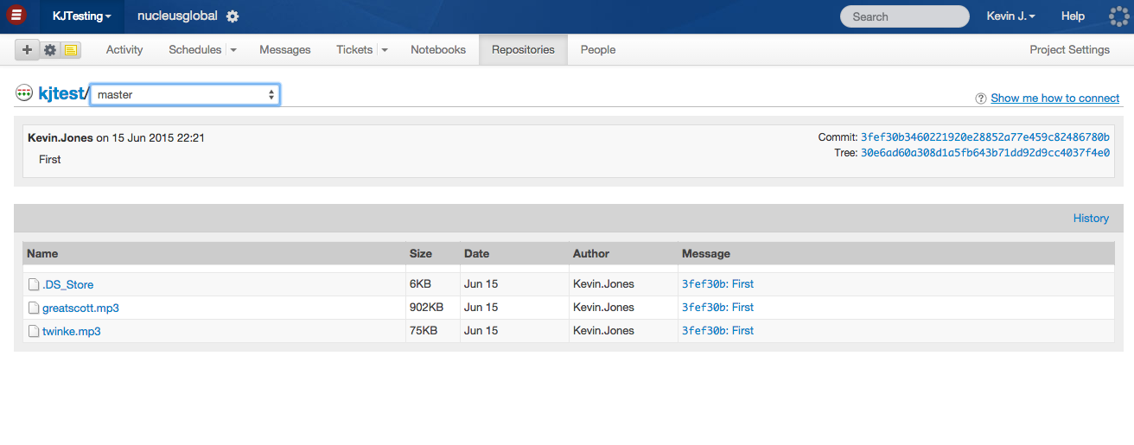Open twinke.mp3 file
The height and width of the screenshot is (445, 1134).
(x=71, y=331)
